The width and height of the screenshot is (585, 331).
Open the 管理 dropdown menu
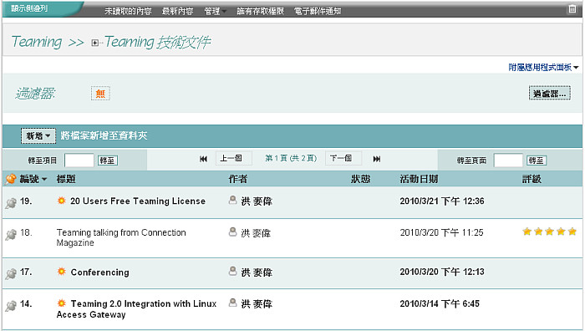tap(216, 11)
